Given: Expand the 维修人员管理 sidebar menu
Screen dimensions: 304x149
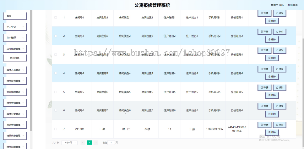Looking at the screenshot, I should pos(15,70).
